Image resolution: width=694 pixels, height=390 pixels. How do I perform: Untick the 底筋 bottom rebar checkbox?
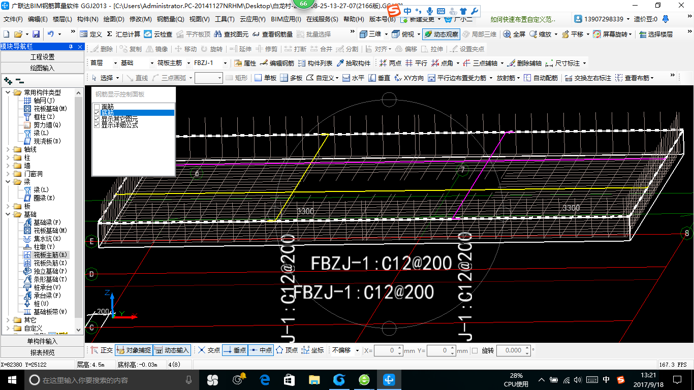97,113
